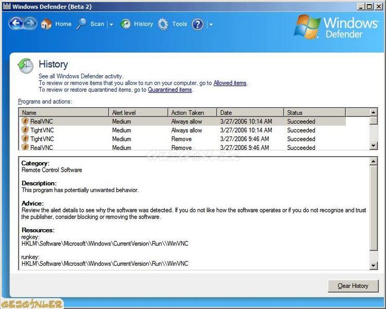This screenshot has height=309, width=386.
Task: Select the RealVNC row with Remove action
Action: [183, 147]
